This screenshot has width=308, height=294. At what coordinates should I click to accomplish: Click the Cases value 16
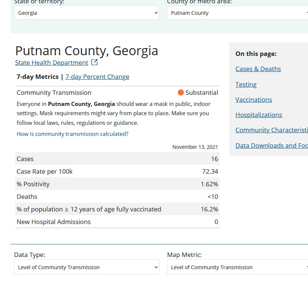pyautogui.click(x=215, y=159)
